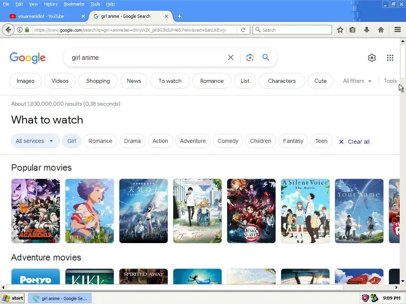406x304 pixels.
Task: Click the vertical scrollbar down arrow
Action: [x=403, y=281]
